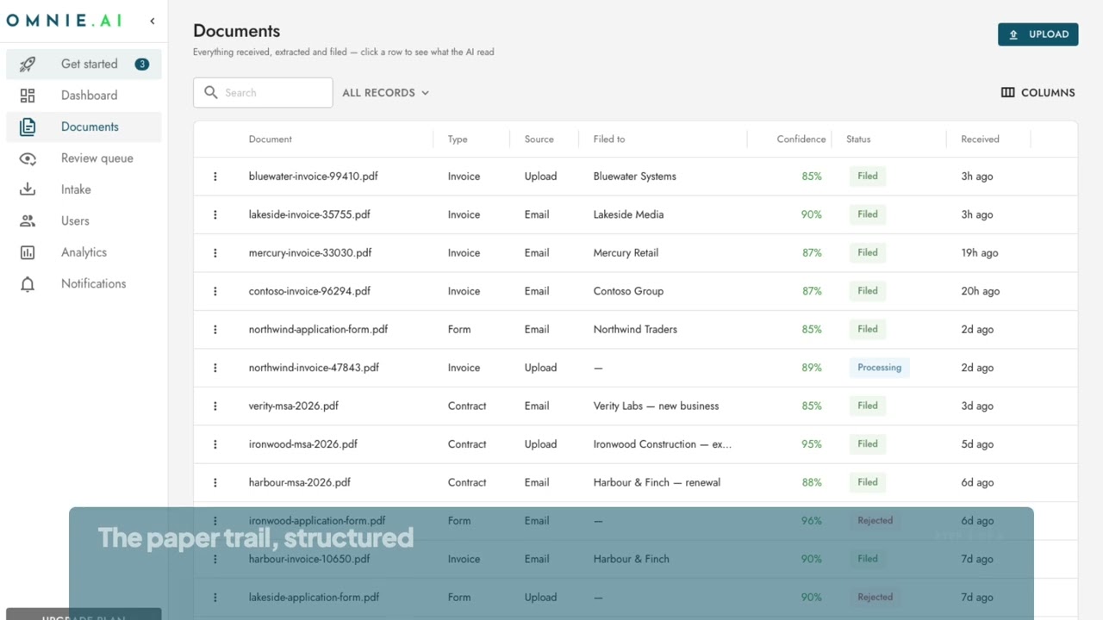Click the 'Northwind Traders' cell
1103x620 pixels.
tap(635, 330)
